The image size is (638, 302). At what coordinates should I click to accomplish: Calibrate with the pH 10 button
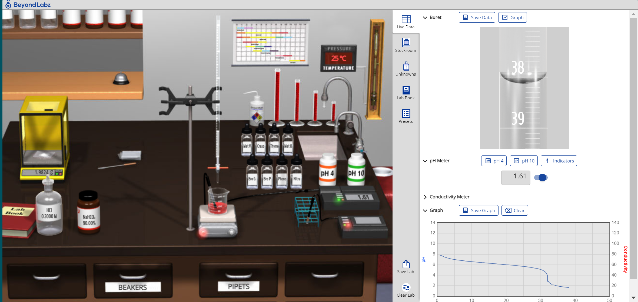point(523,161)
